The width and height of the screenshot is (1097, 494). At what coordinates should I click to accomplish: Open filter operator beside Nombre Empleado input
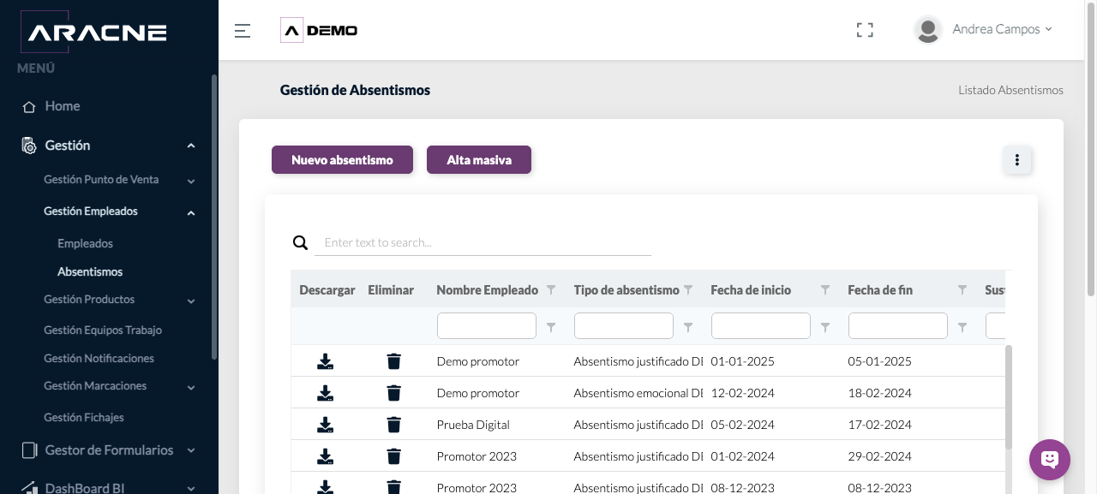(551, 327)
